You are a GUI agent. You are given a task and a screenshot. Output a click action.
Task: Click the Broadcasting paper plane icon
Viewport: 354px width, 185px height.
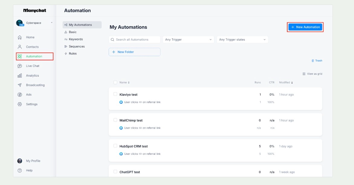[20, 85]
